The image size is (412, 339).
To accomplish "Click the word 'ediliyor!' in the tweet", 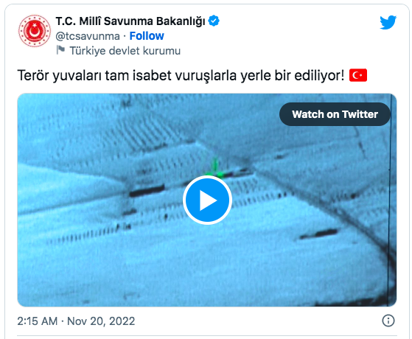I will click(x=319, y=76).
